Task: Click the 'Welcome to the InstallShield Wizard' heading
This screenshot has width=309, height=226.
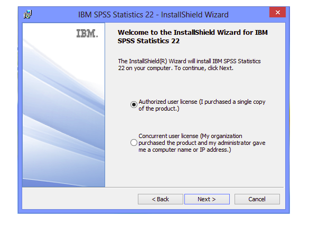Action: point(193,36)
